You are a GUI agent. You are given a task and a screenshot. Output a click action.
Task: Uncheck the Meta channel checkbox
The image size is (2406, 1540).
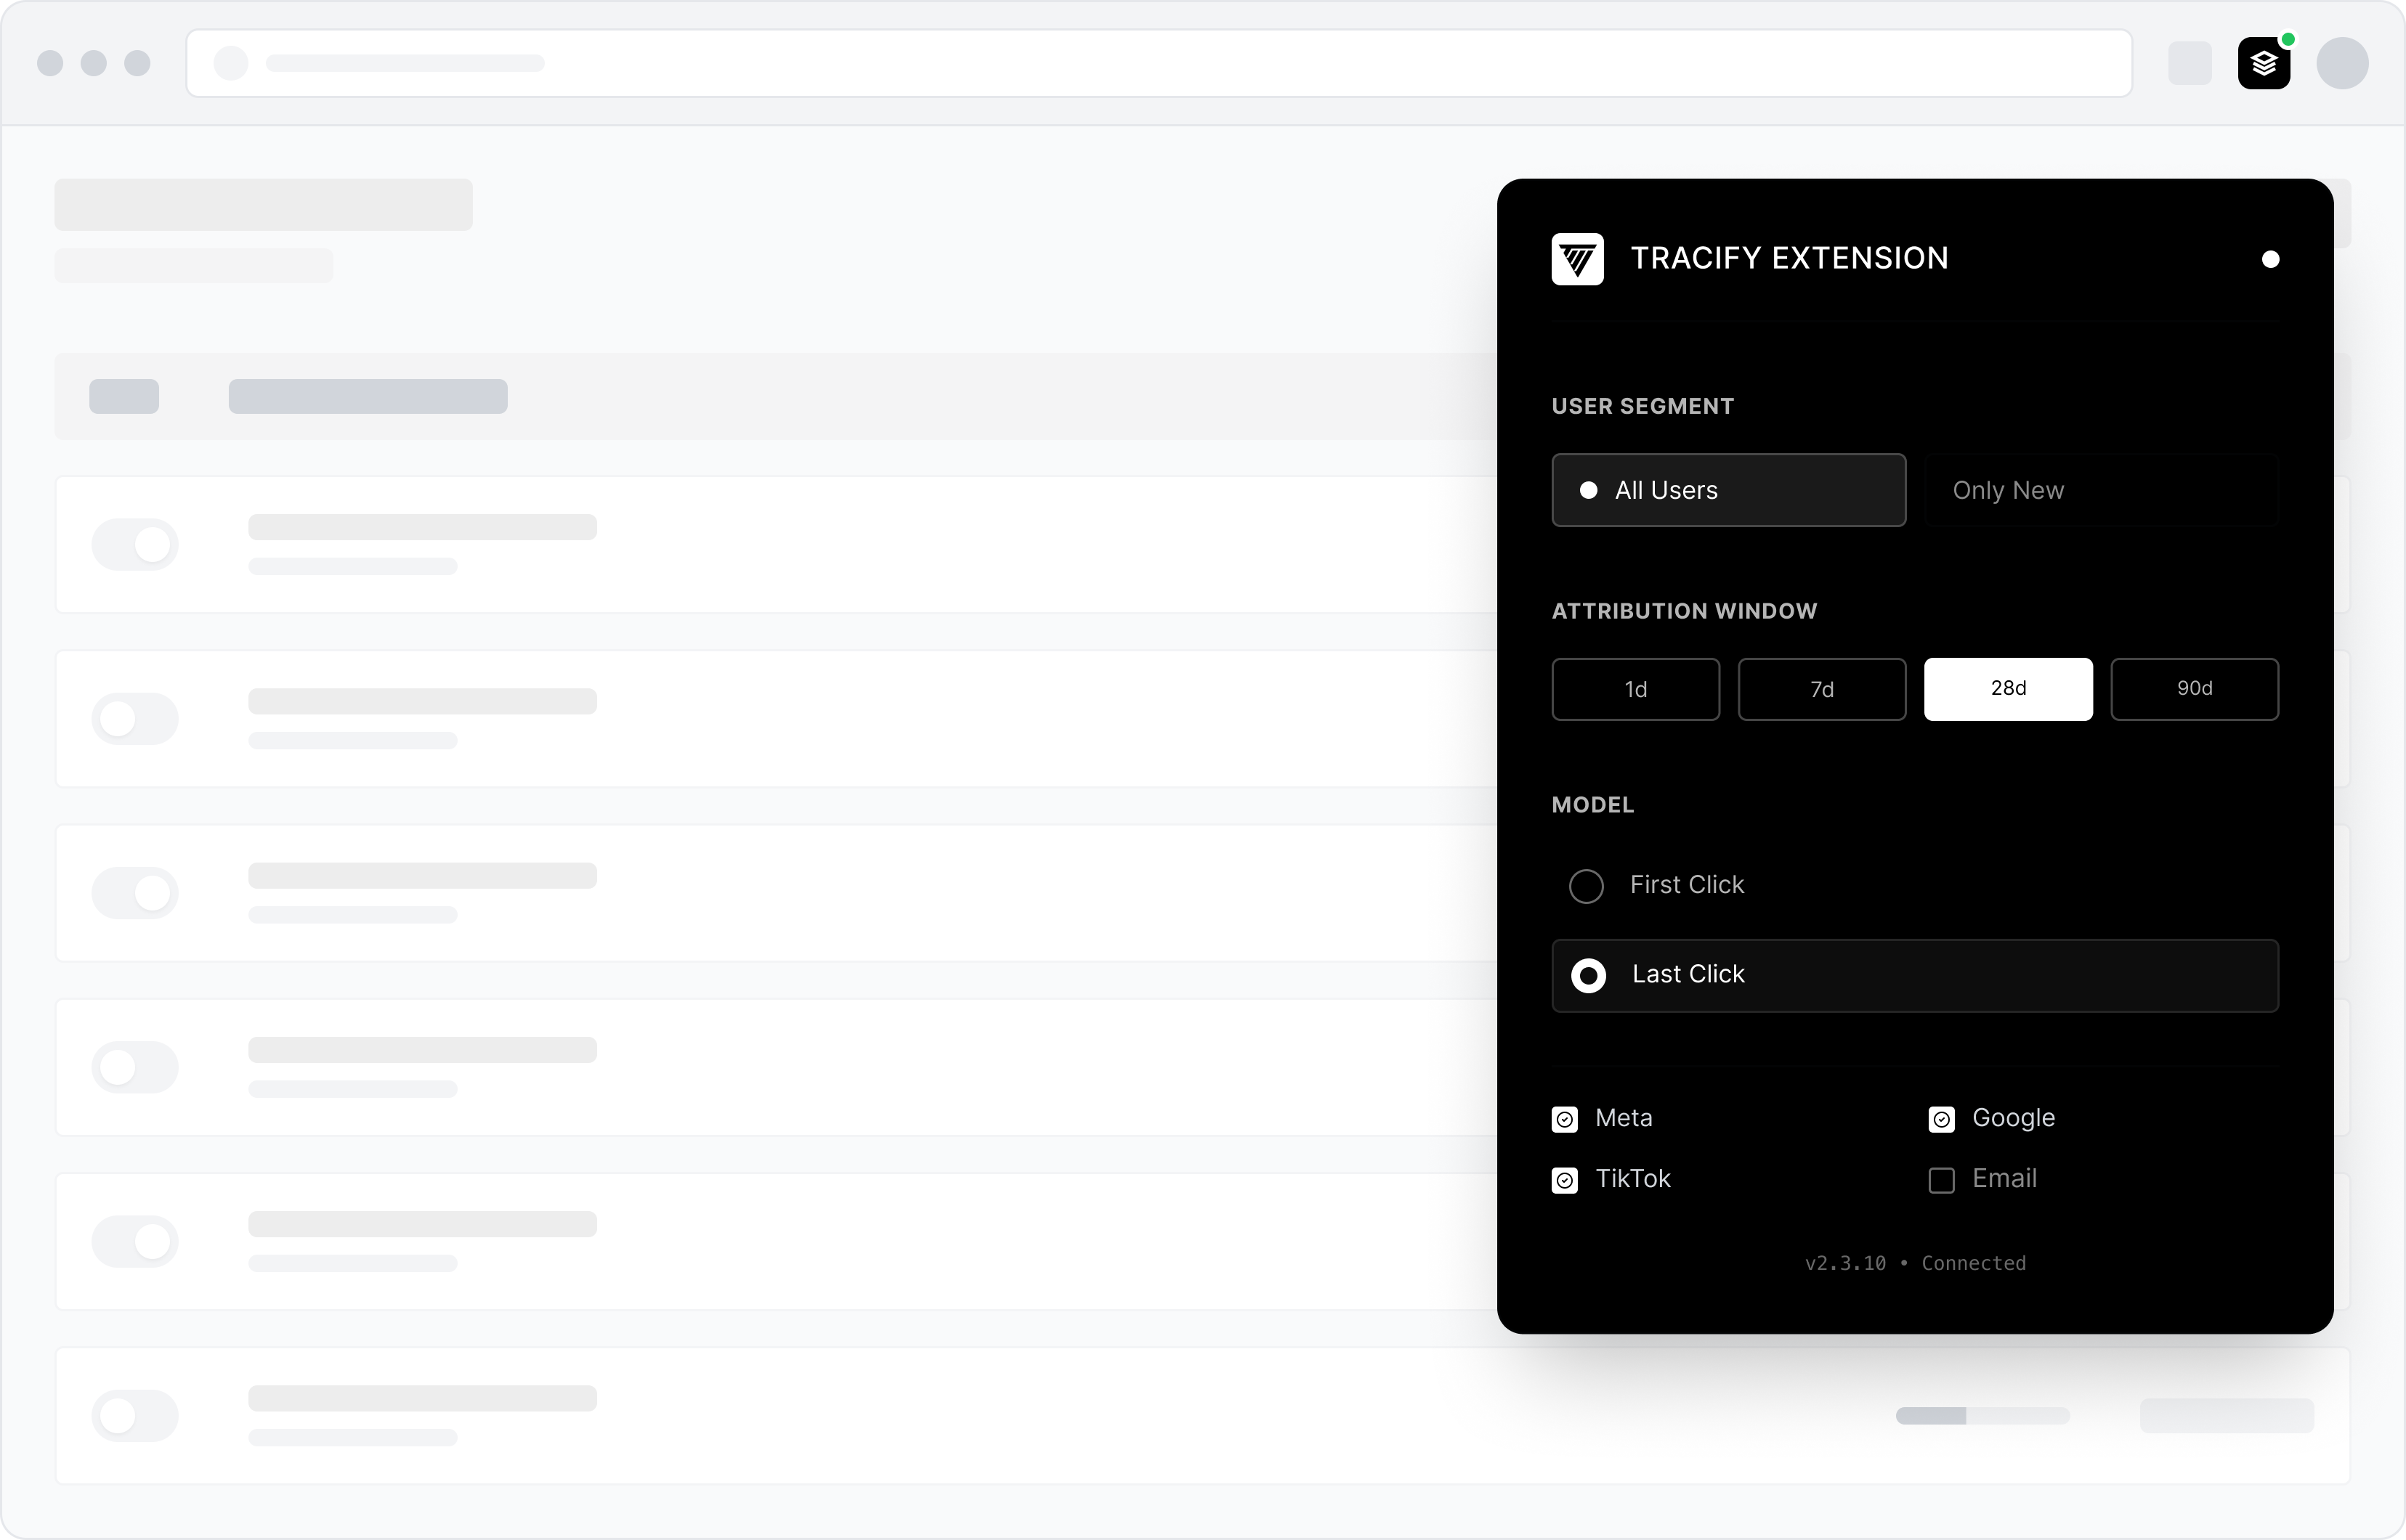[1565, 1119]
